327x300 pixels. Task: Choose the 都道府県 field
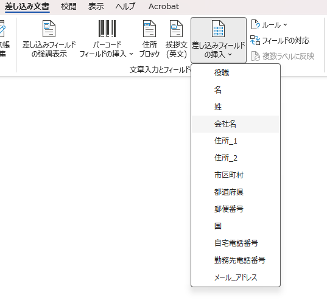pyautogui.click(x=236, y=192)
